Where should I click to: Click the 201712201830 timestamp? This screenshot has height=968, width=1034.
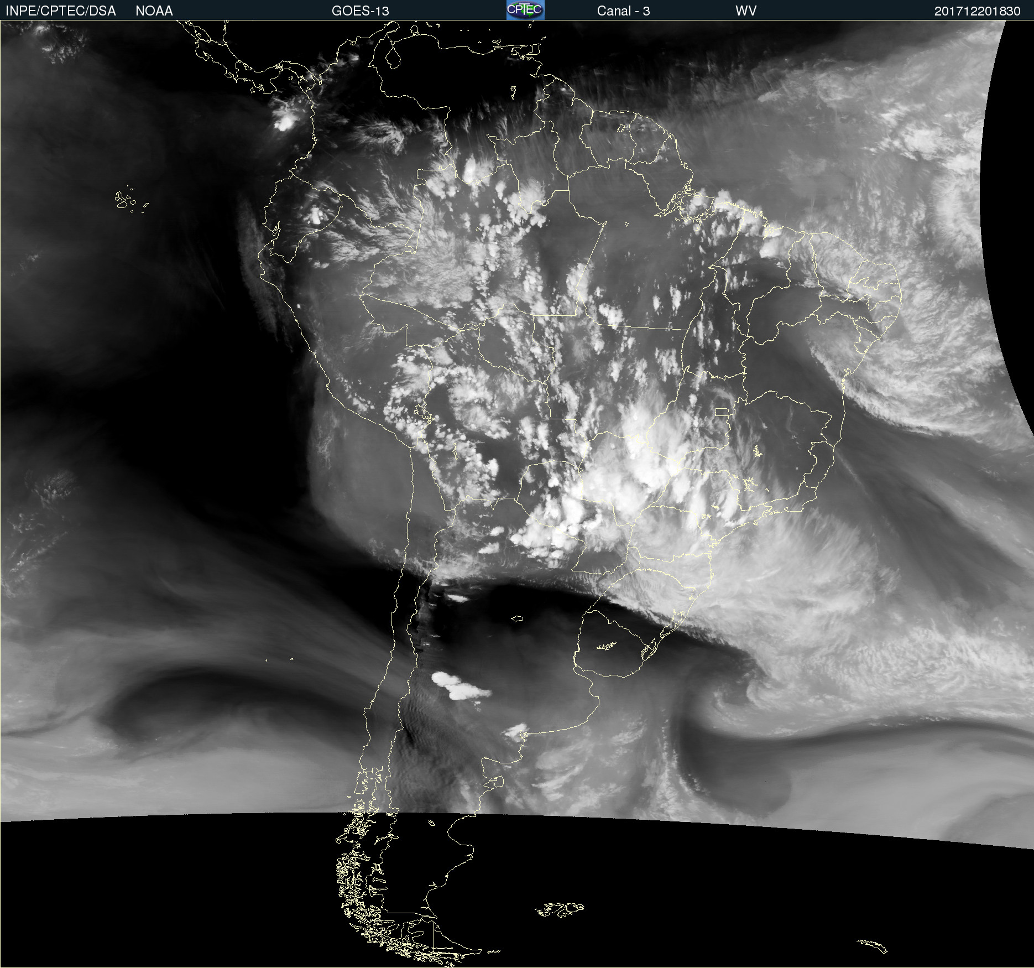coord(977,11)
